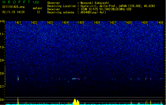Click the long meteor echo near 1425

pyautogui.click(x=76, y=79)
